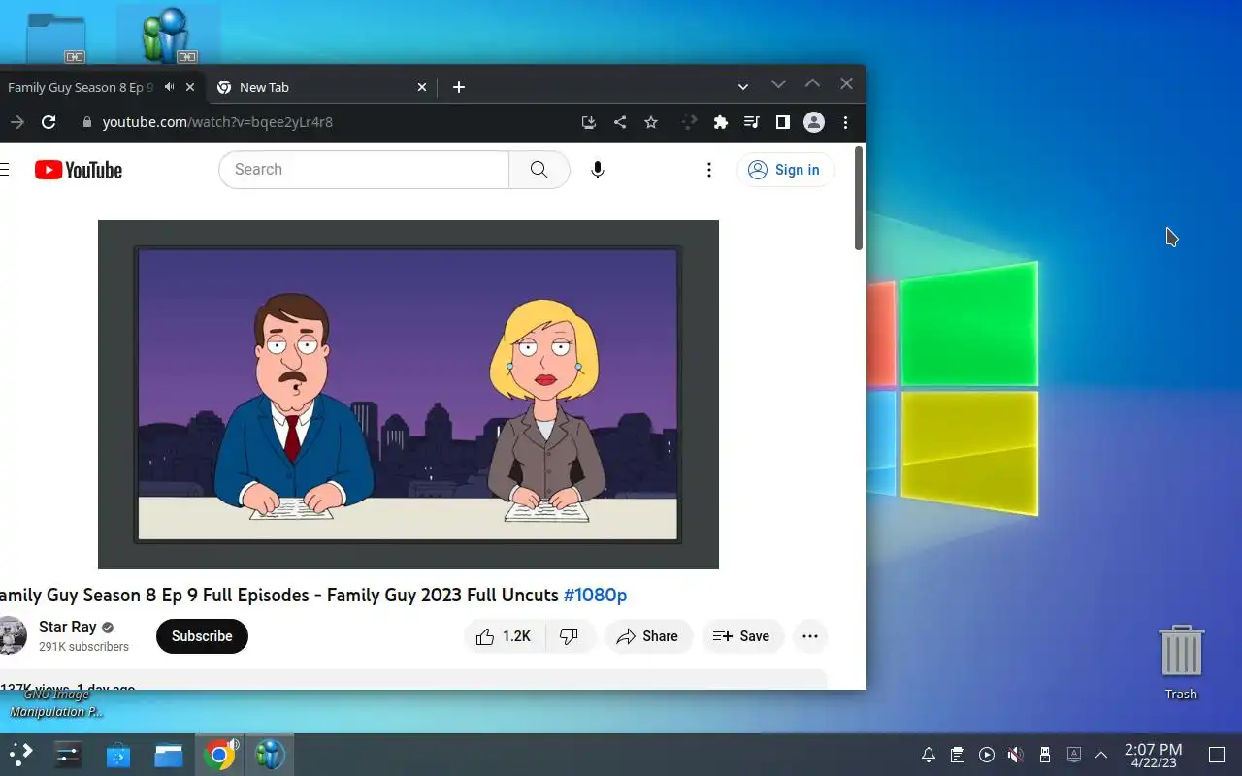
Task: Go forward in Chrome history
Action: click(16, 122)
